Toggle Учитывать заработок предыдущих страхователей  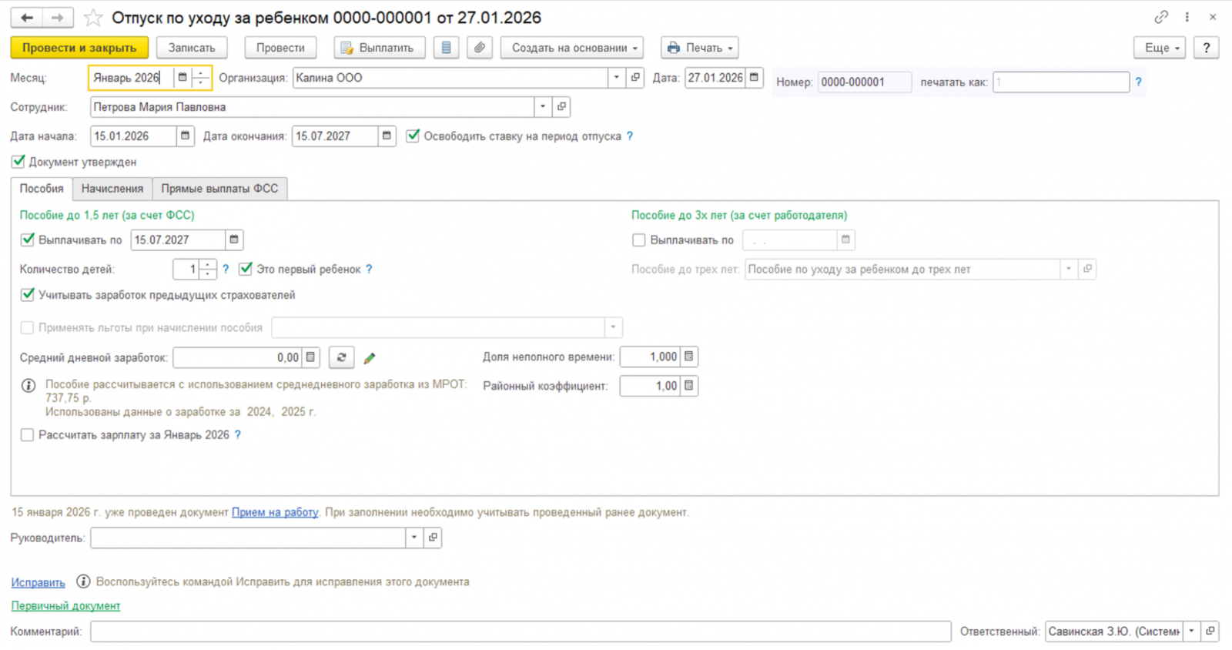[x=28, y=294]
